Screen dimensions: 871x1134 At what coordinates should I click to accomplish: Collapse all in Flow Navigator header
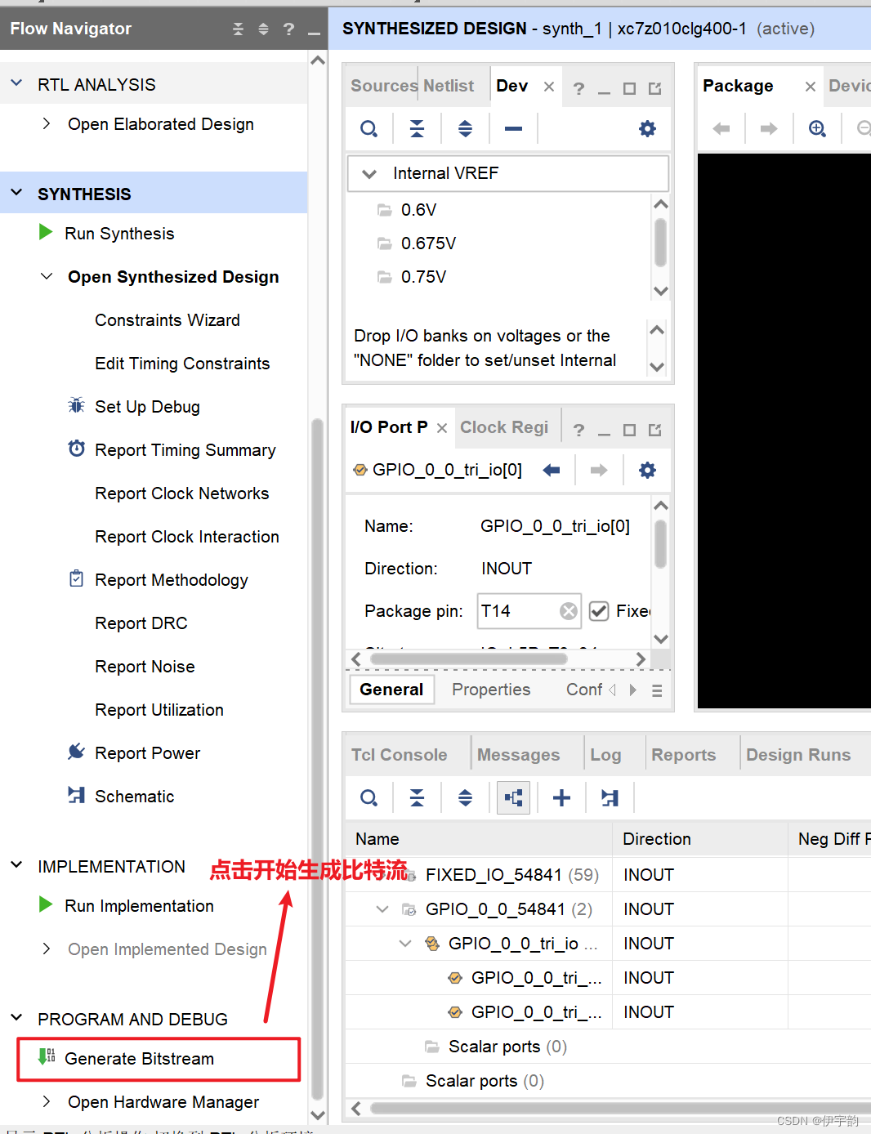click(x=238, y=29)
